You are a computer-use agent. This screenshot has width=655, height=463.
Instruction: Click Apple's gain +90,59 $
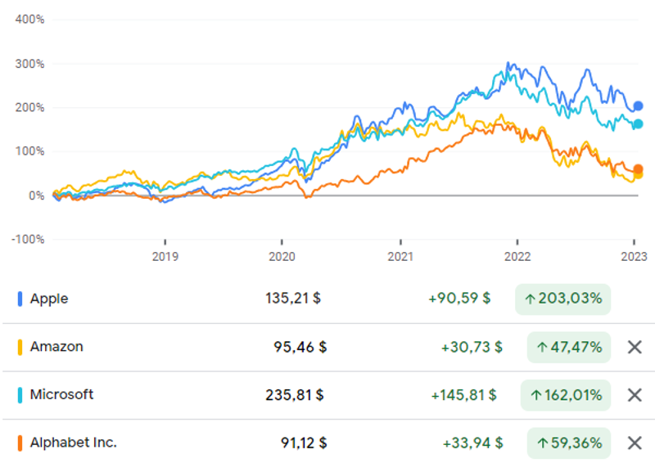click(459, 299)
